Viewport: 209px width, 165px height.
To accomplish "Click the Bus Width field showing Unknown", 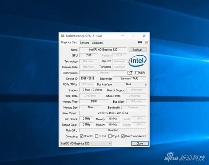I will click(x=136, y=102).
